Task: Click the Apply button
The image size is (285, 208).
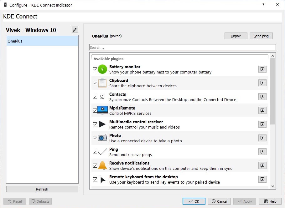Action: [x=245, y=201]
